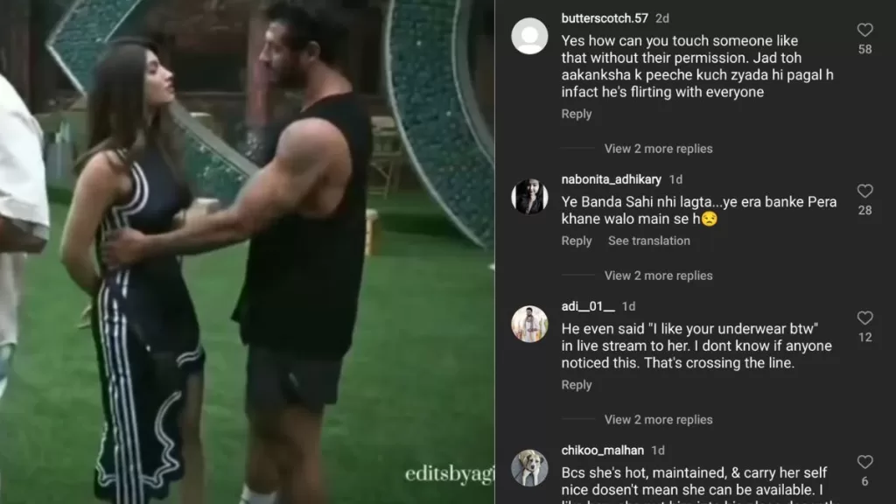The width and height of the screenshot is (896, 504).
Task: Open nabonita_adhikary profile picture
Action: (x=529, y=197)
